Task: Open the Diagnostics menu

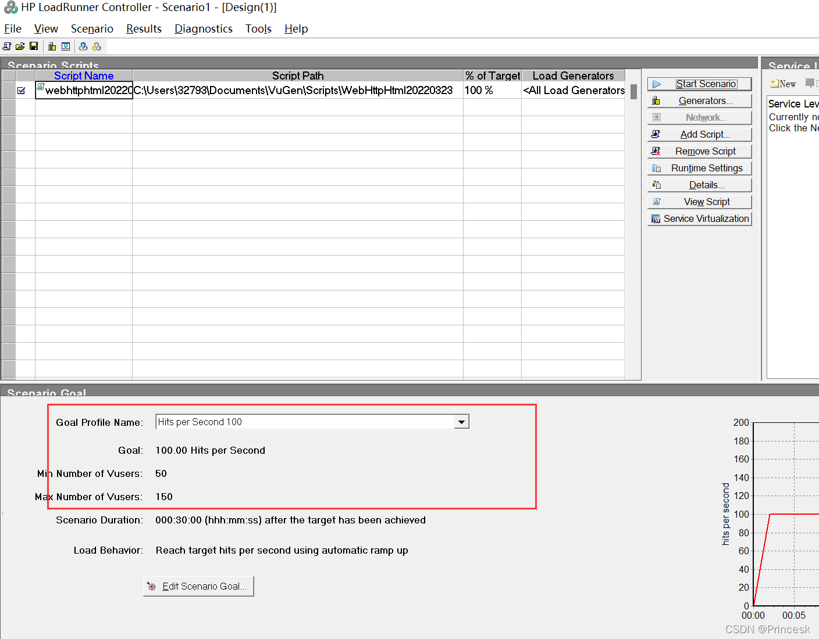Action: tap(204, 28)
